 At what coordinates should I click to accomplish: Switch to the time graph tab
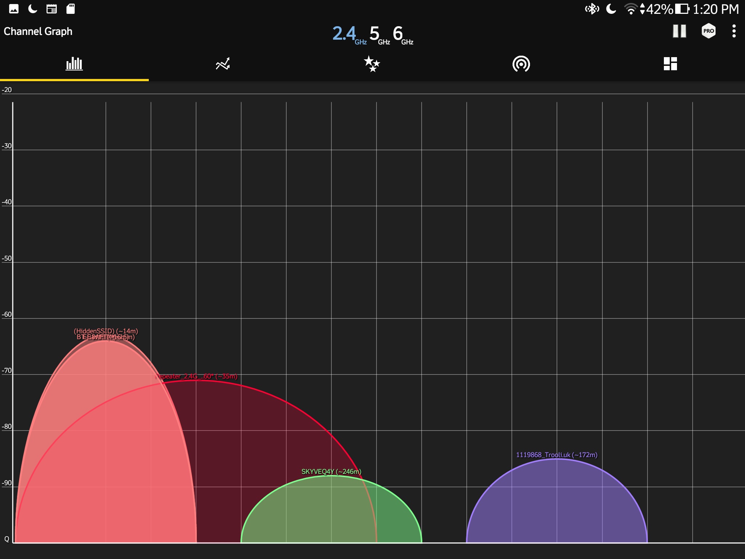point(223,64)
